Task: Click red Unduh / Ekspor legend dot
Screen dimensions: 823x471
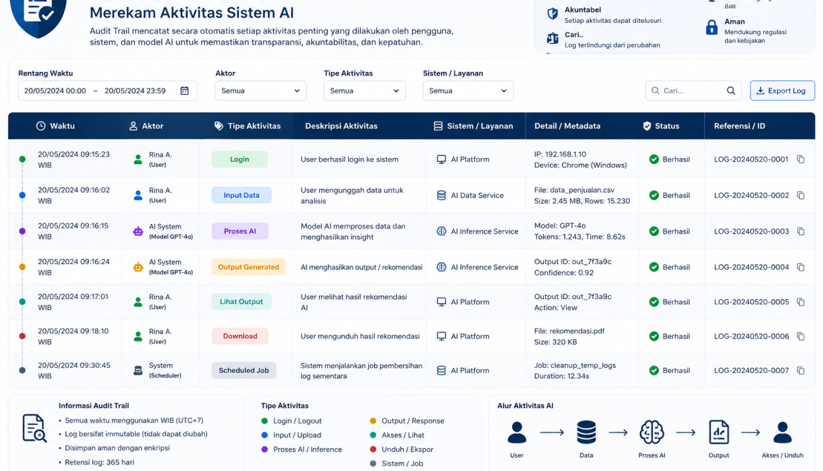Action: click(x=373, y=450)
